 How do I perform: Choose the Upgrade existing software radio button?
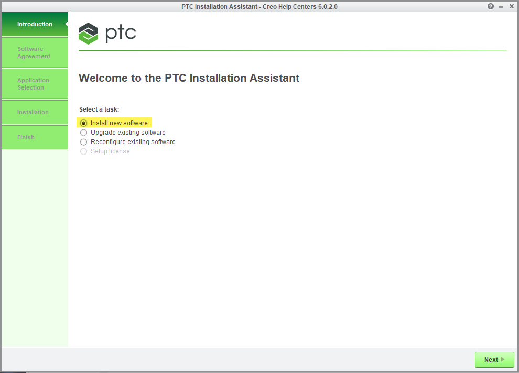84,133
